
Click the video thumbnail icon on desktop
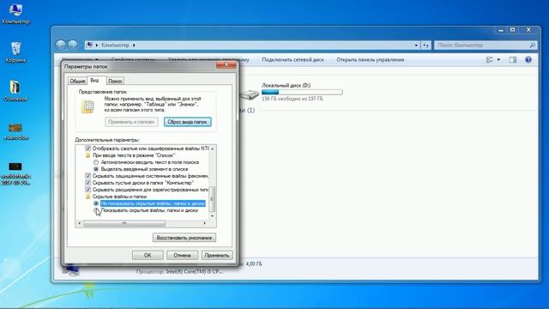click(15, 128)
